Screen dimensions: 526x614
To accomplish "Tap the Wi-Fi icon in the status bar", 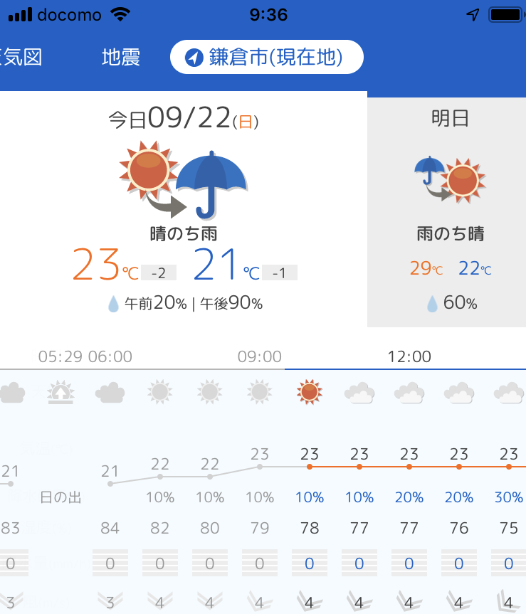I will pos(120,14).
